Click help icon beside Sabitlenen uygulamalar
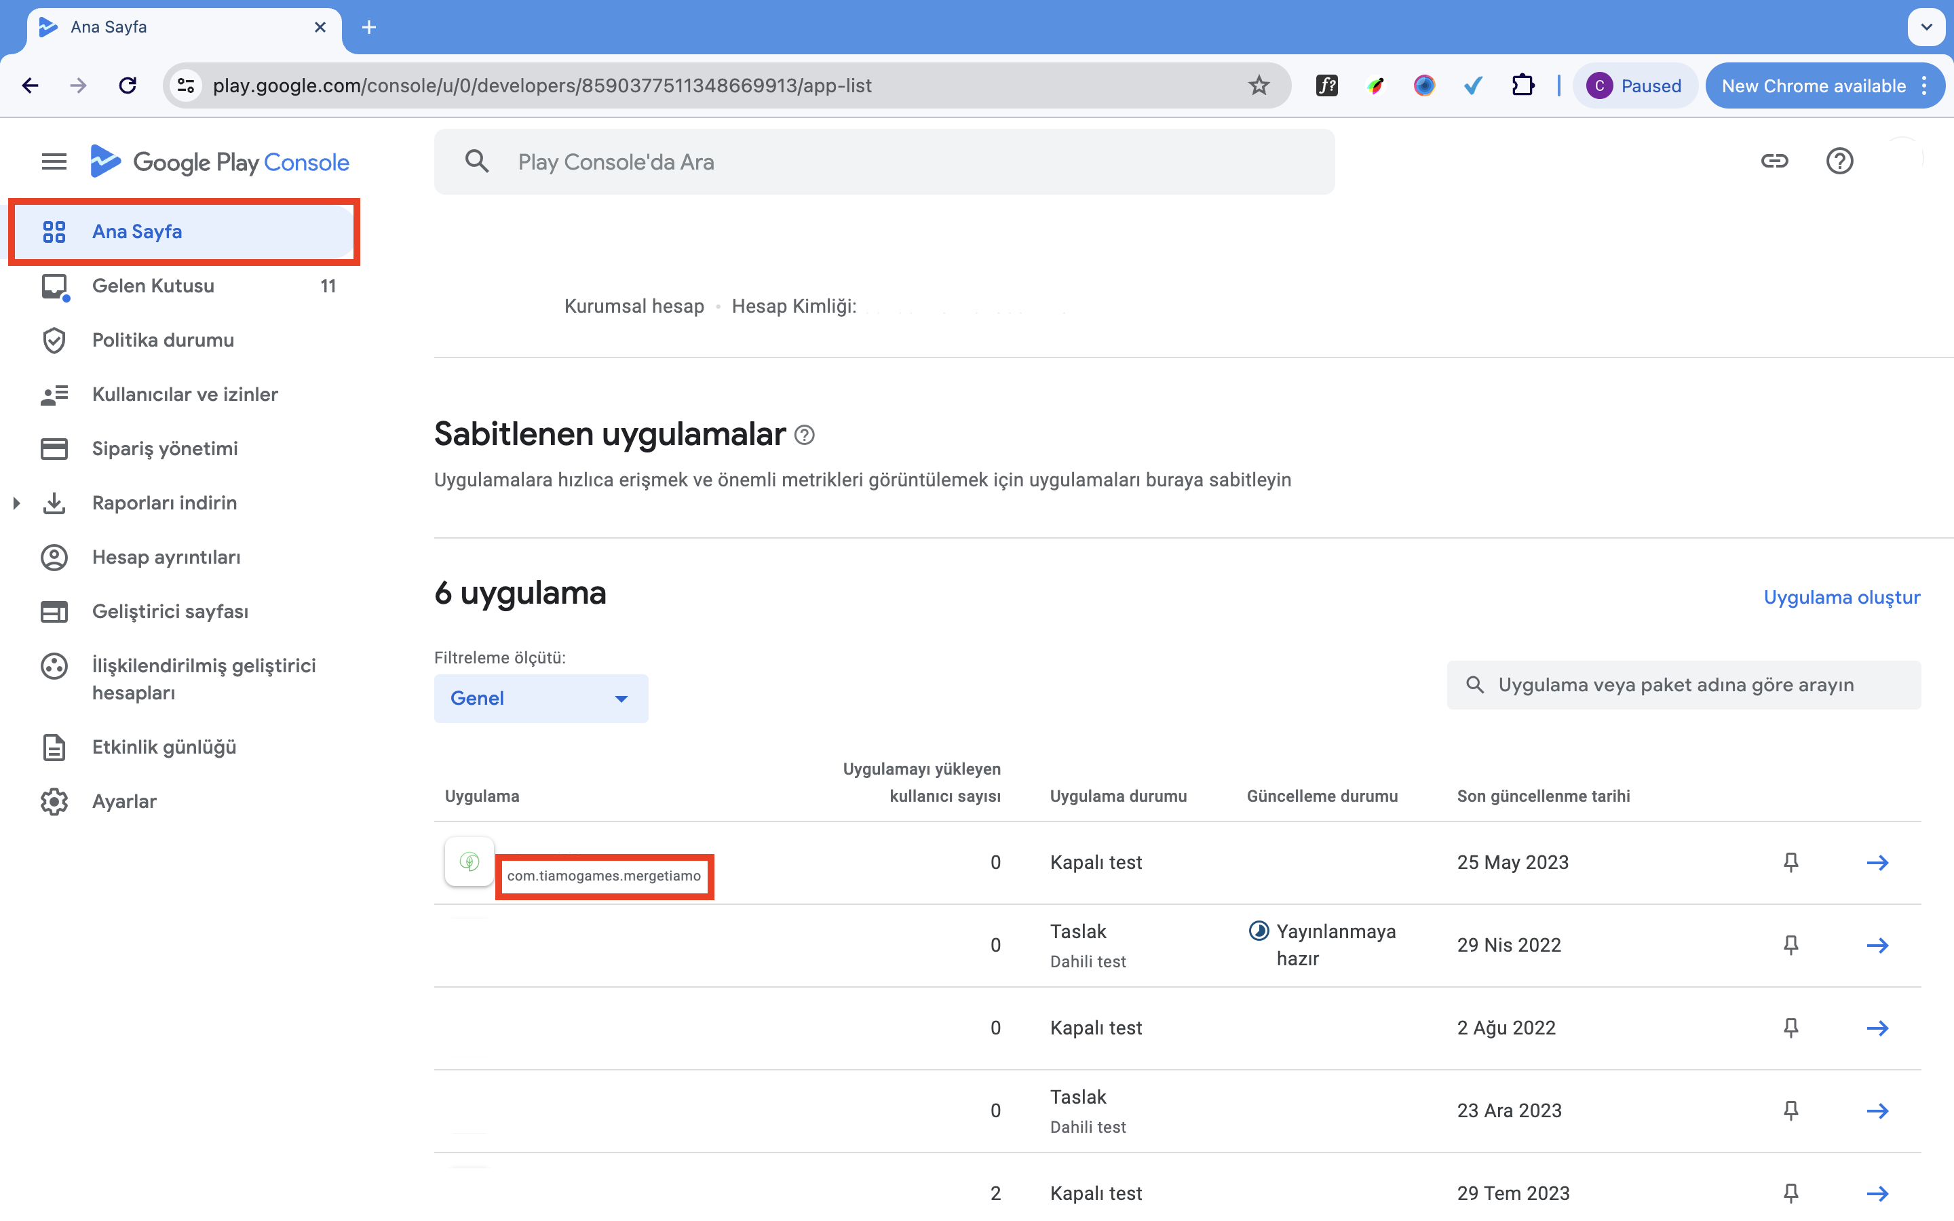This screenshot has height=1221, width=1954. pyautogui.click(x=804, y=435)
